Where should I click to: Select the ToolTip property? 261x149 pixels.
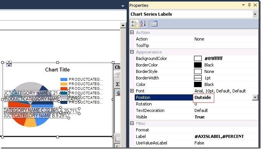pyautogui.click(x=142, y=45)
